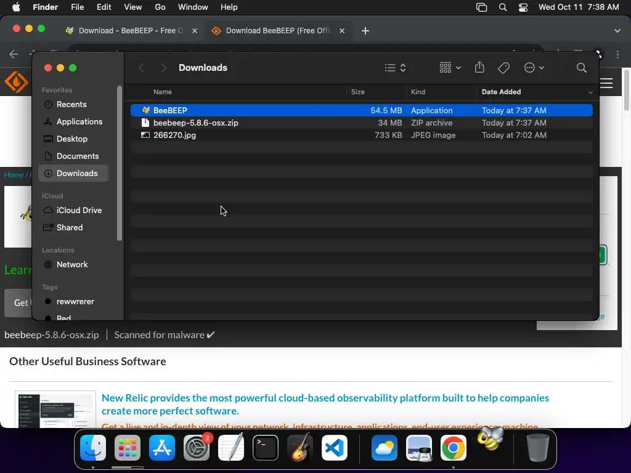Open Finder from the Dock
This screenshot has width=631, height=473.
pyautogui.click(x=93, y=448)
